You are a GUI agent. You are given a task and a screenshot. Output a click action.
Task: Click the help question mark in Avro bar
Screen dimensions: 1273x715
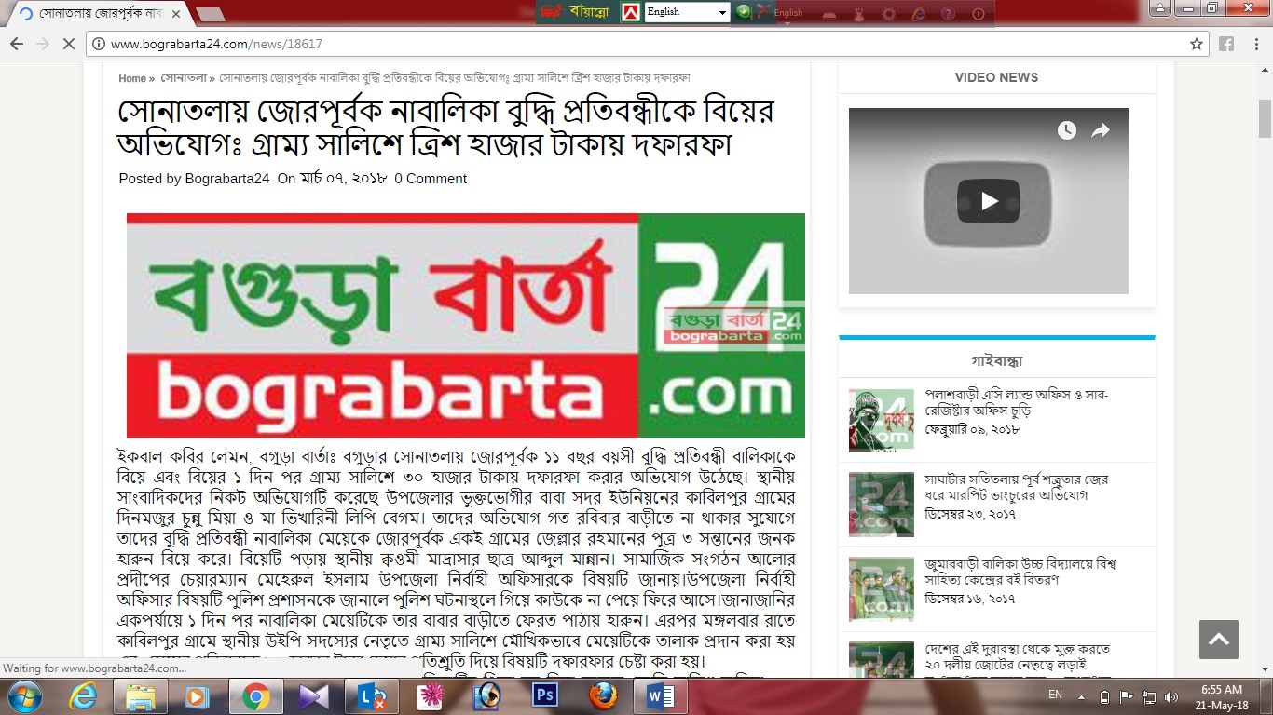coord(948,13)
